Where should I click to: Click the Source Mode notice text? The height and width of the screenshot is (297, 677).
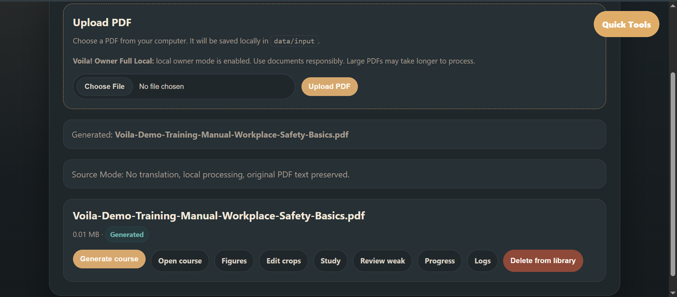point(211,174)
